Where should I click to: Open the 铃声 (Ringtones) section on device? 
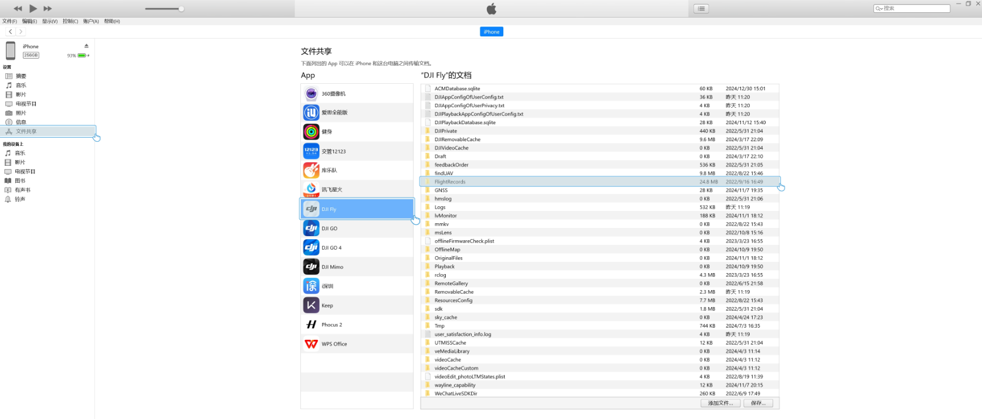(20, 199)
